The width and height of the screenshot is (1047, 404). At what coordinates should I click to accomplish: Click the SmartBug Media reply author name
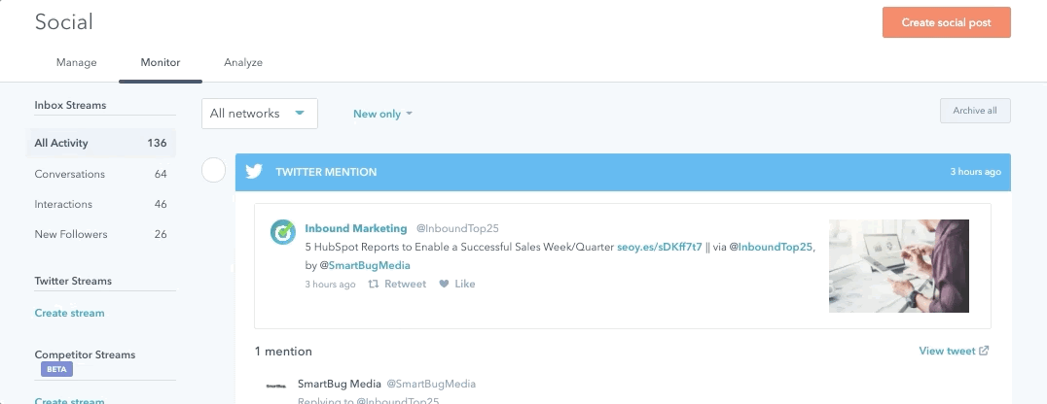340,384
